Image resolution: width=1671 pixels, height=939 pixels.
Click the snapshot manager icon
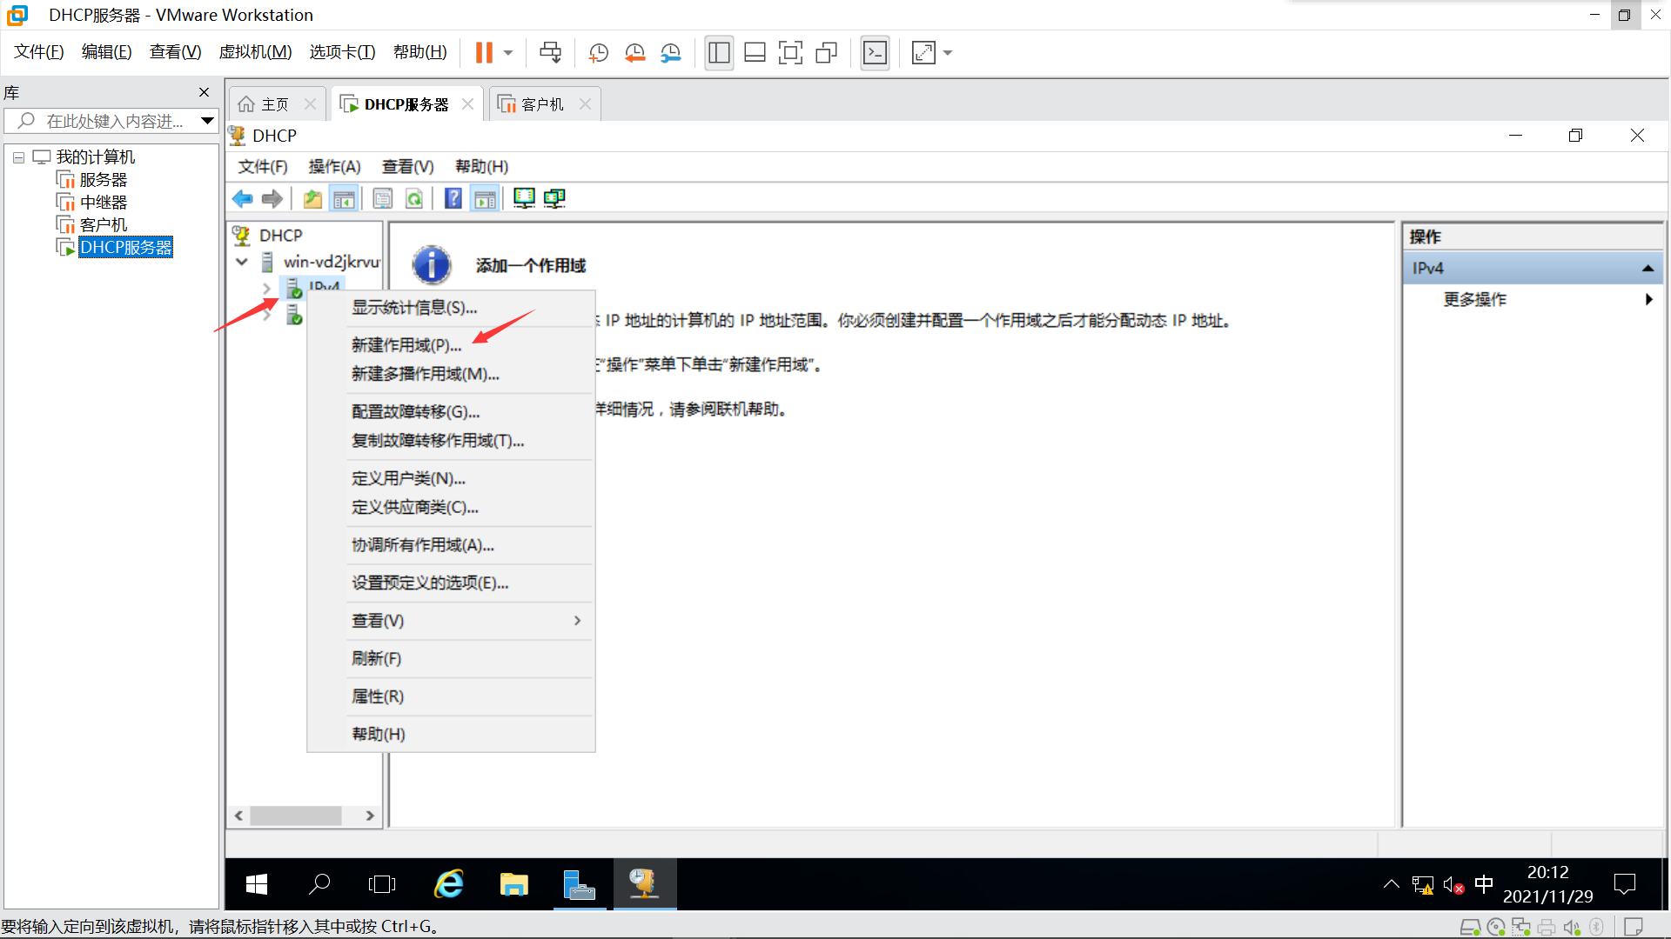pos(670,53)
